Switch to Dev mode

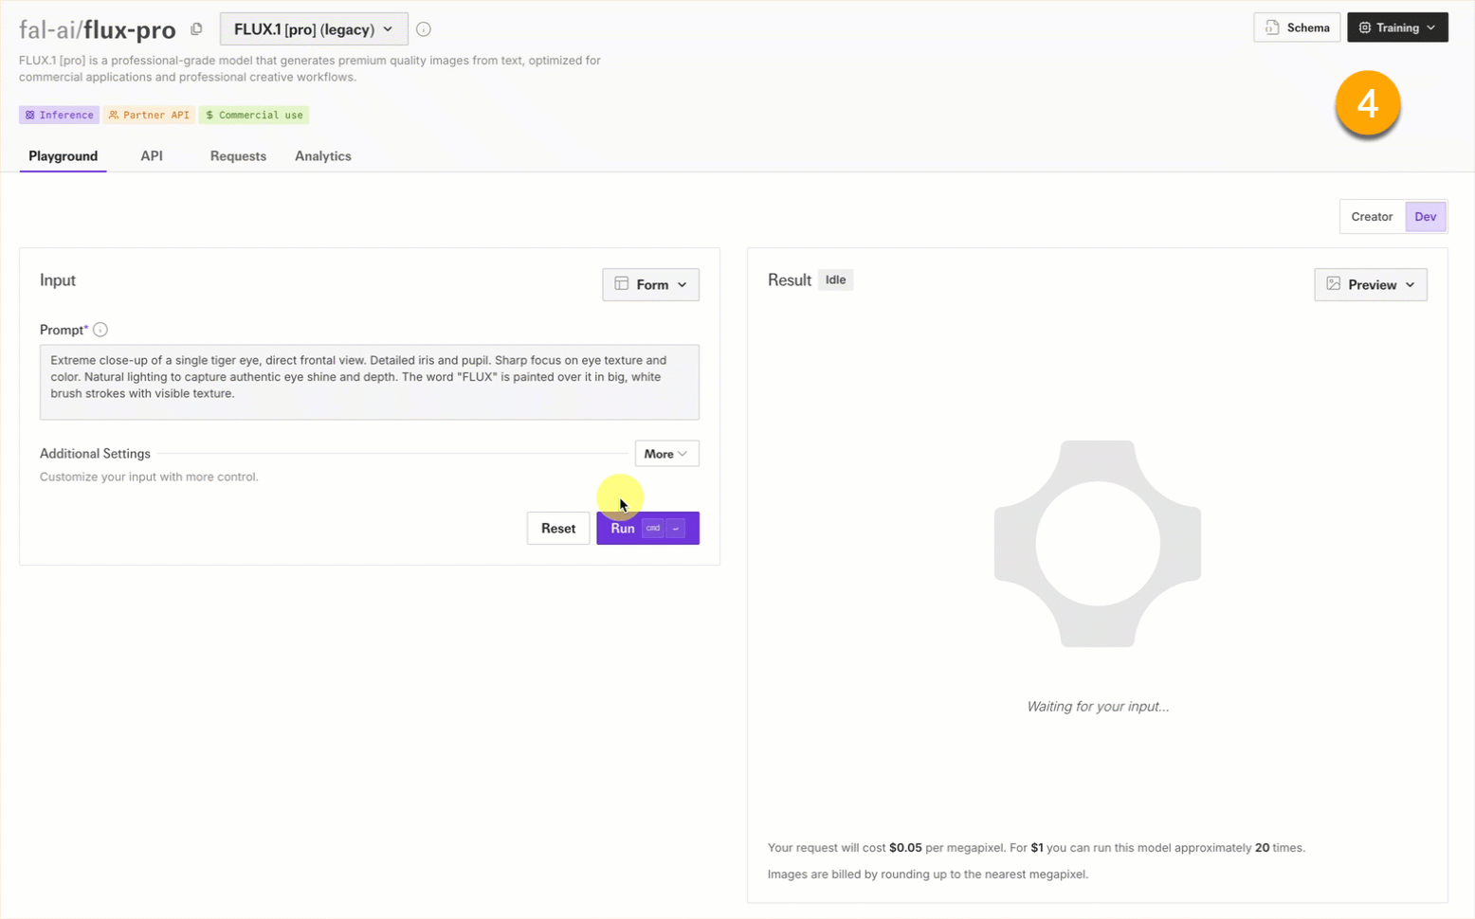(x=1425, y=217)
